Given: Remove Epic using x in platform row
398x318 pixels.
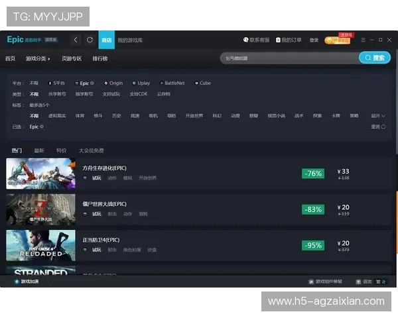Looking at the screenshot, I should click(92, 83).
